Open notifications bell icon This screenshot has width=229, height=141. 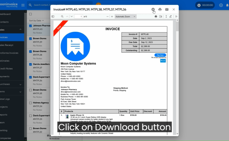(227, 5)
